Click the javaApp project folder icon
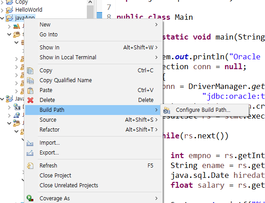The height and width of the screenshot is (203, 265). pyautogui.click(x=9, y=18)
